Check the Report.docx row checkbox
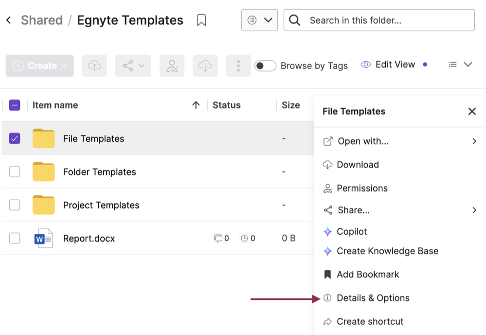 coord(15,238)
